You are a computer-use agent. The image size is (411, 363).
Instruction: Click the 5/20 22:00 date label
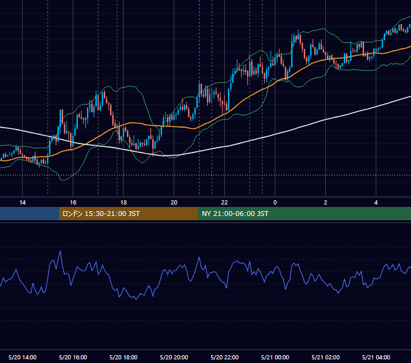click(225, 357)
